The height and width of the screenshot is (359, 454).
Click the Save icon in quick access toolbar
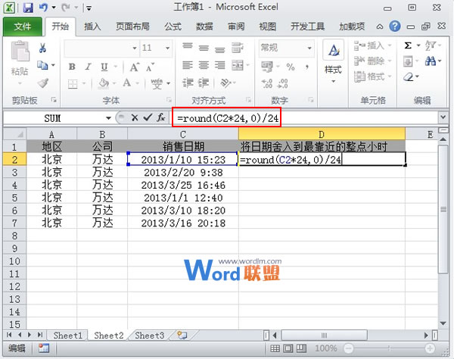pos(28,8)
